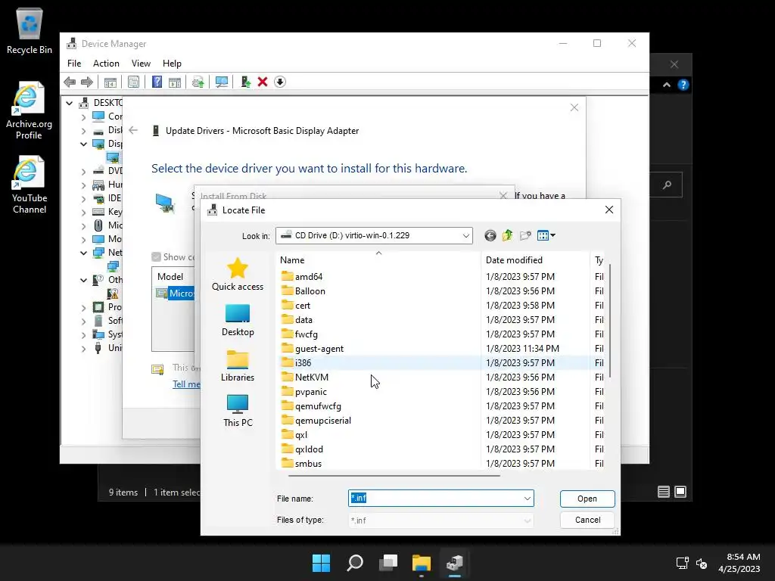
Task: Open Properties from the Device Manager toolbar
Action: [x=133, y=82]
